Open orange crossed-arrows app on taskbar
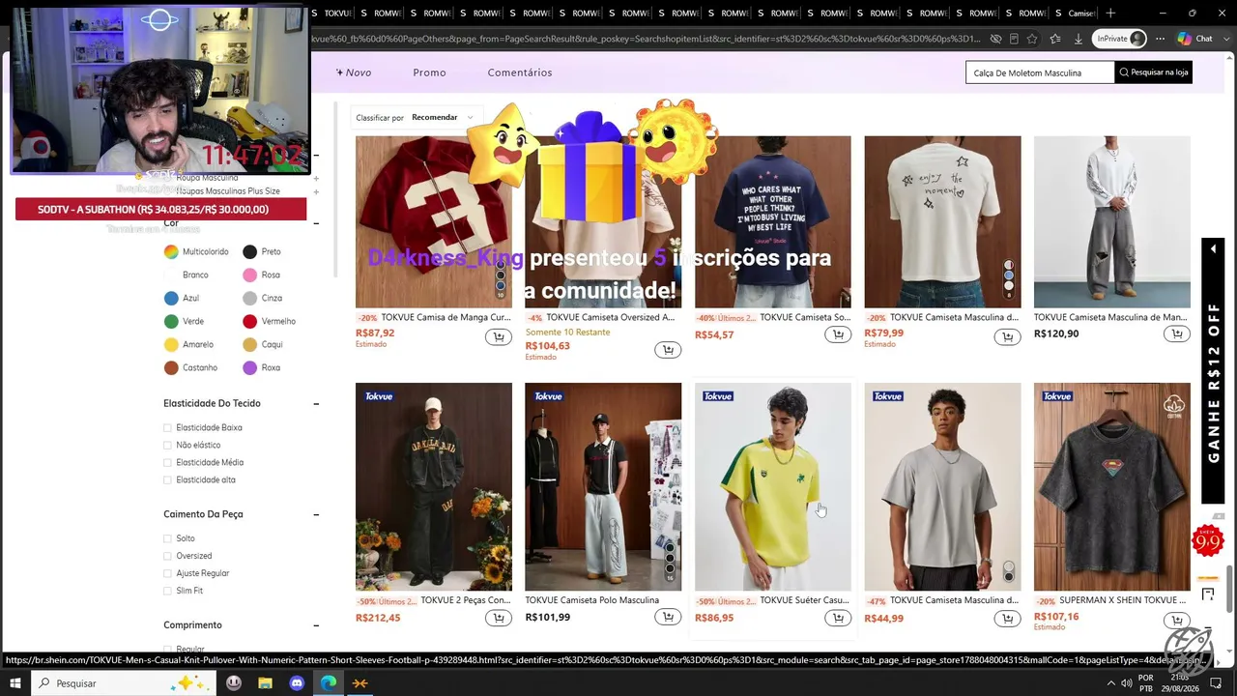Viewport: 1237px width, 696px height. 360,683
